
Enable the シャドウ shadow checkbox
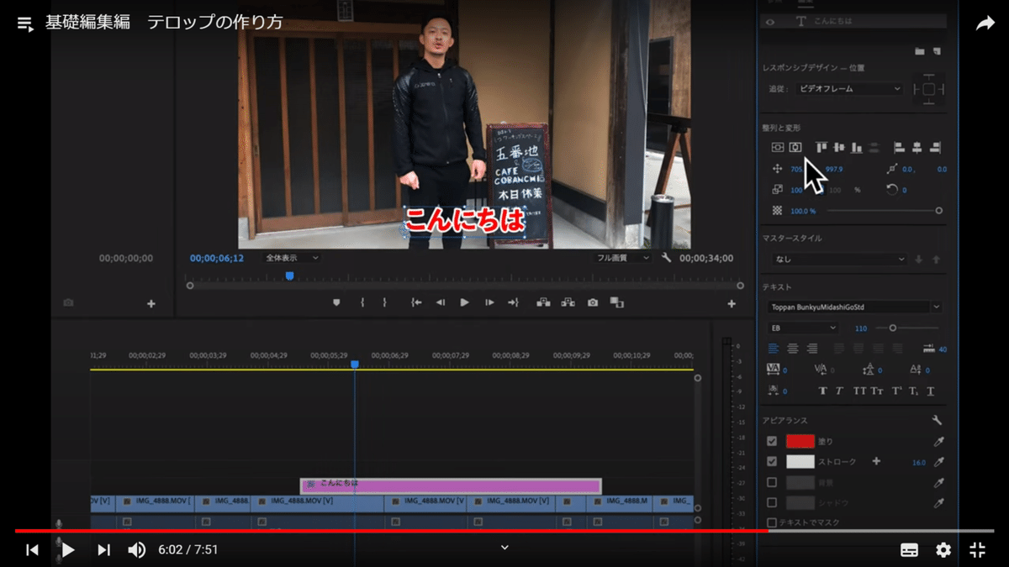click(771, 502)
